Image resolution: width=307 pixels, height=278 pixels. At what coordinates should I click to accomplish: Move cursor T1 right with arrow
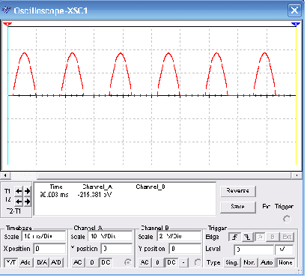click(27, 191)
